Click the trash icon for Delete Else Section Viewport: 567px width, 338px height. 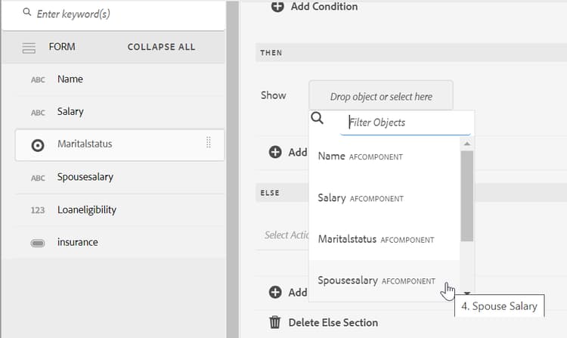(x=277, y=323)
